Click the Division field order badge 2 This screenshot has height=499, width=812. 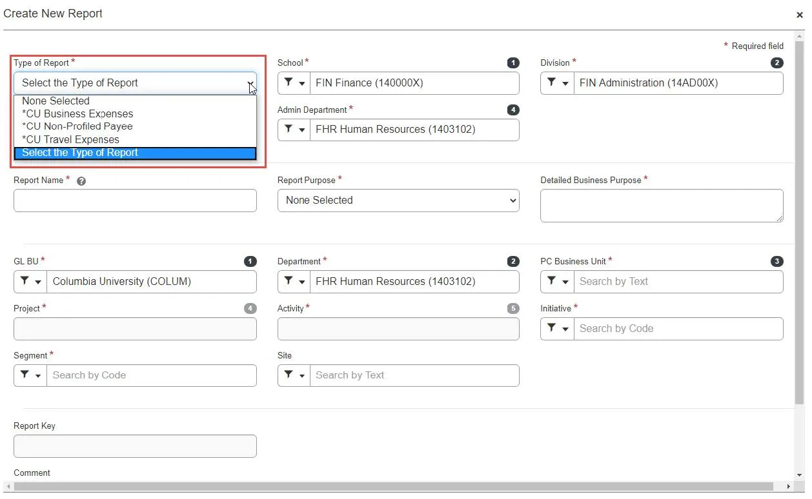click(777, 63)
